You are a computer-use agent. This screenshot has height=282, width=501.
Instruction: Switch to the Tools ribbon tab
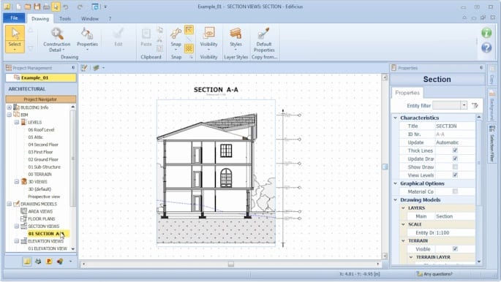point(65,18)
